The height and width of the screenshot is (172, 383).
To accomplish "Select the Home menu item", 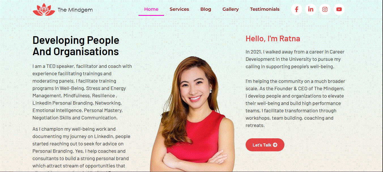I will point(151,9).
